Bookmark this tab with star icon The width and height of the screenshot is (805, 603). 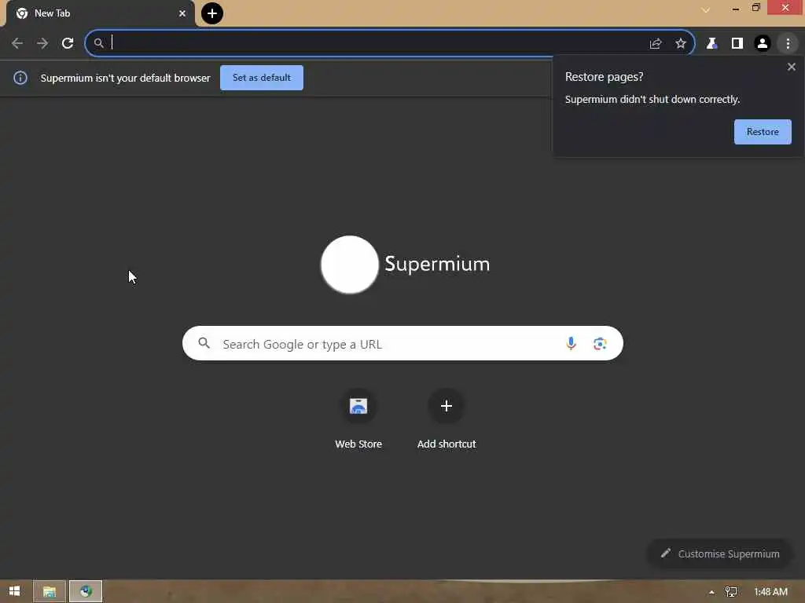coord(681,44)
